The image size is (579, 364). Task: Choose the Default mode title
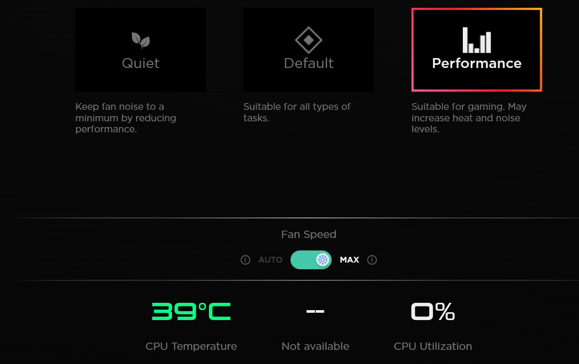308,63
